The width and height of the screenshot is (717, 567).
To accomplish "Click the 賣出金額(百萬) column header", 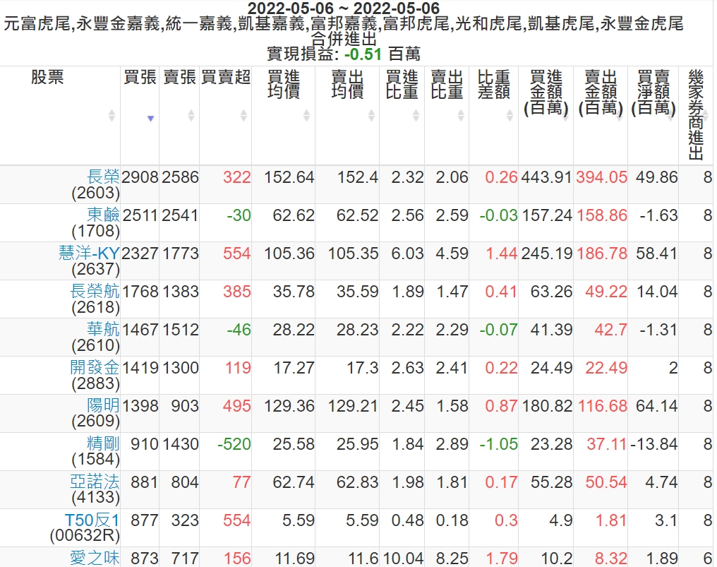I will (601, 92).
